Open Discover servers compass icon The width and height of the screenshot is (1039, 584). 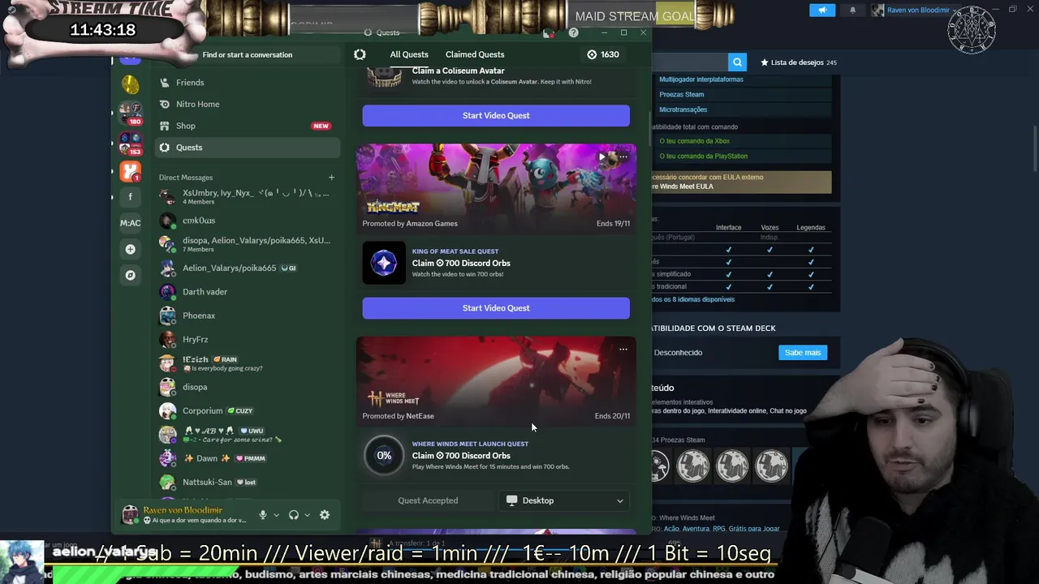click(x=130, y=275)
